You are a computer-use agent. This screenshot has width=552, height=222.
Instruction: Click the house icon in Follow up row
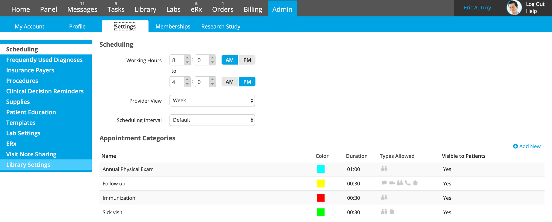[x=415, y=183]
